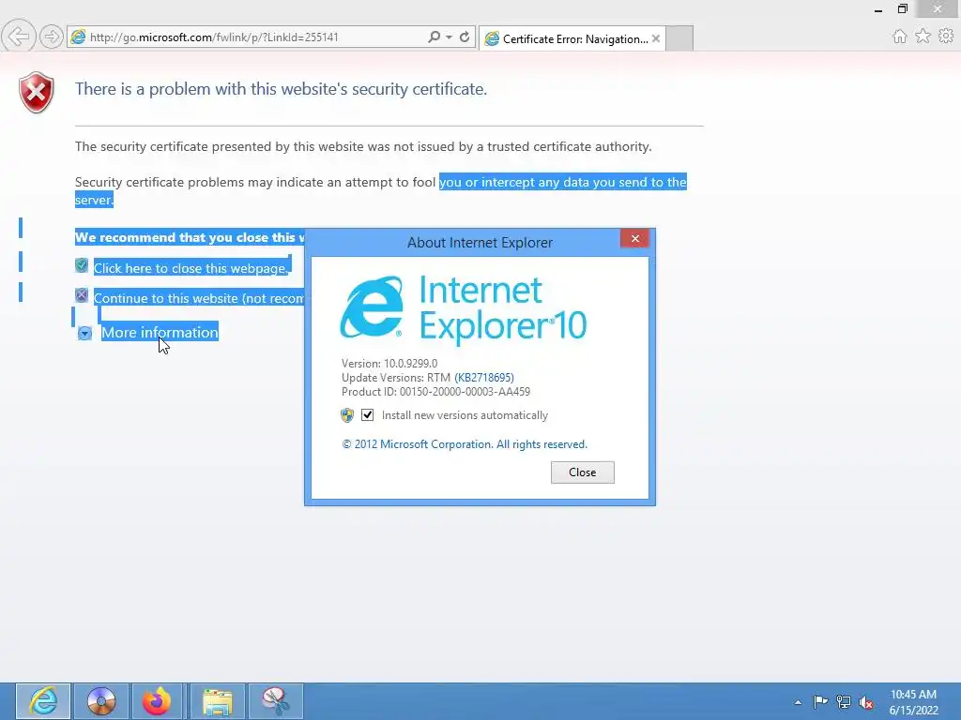This screenshot has width=961, height=720.
Task: Click the More information link text
Action: (x=160, y=333)
